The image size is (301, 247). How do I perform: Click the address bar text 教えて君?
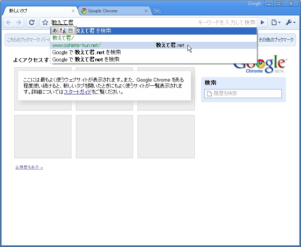click(63, 23)
